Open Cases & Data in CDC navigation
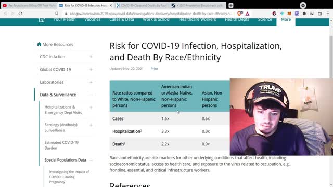 (x=122, y=20)
